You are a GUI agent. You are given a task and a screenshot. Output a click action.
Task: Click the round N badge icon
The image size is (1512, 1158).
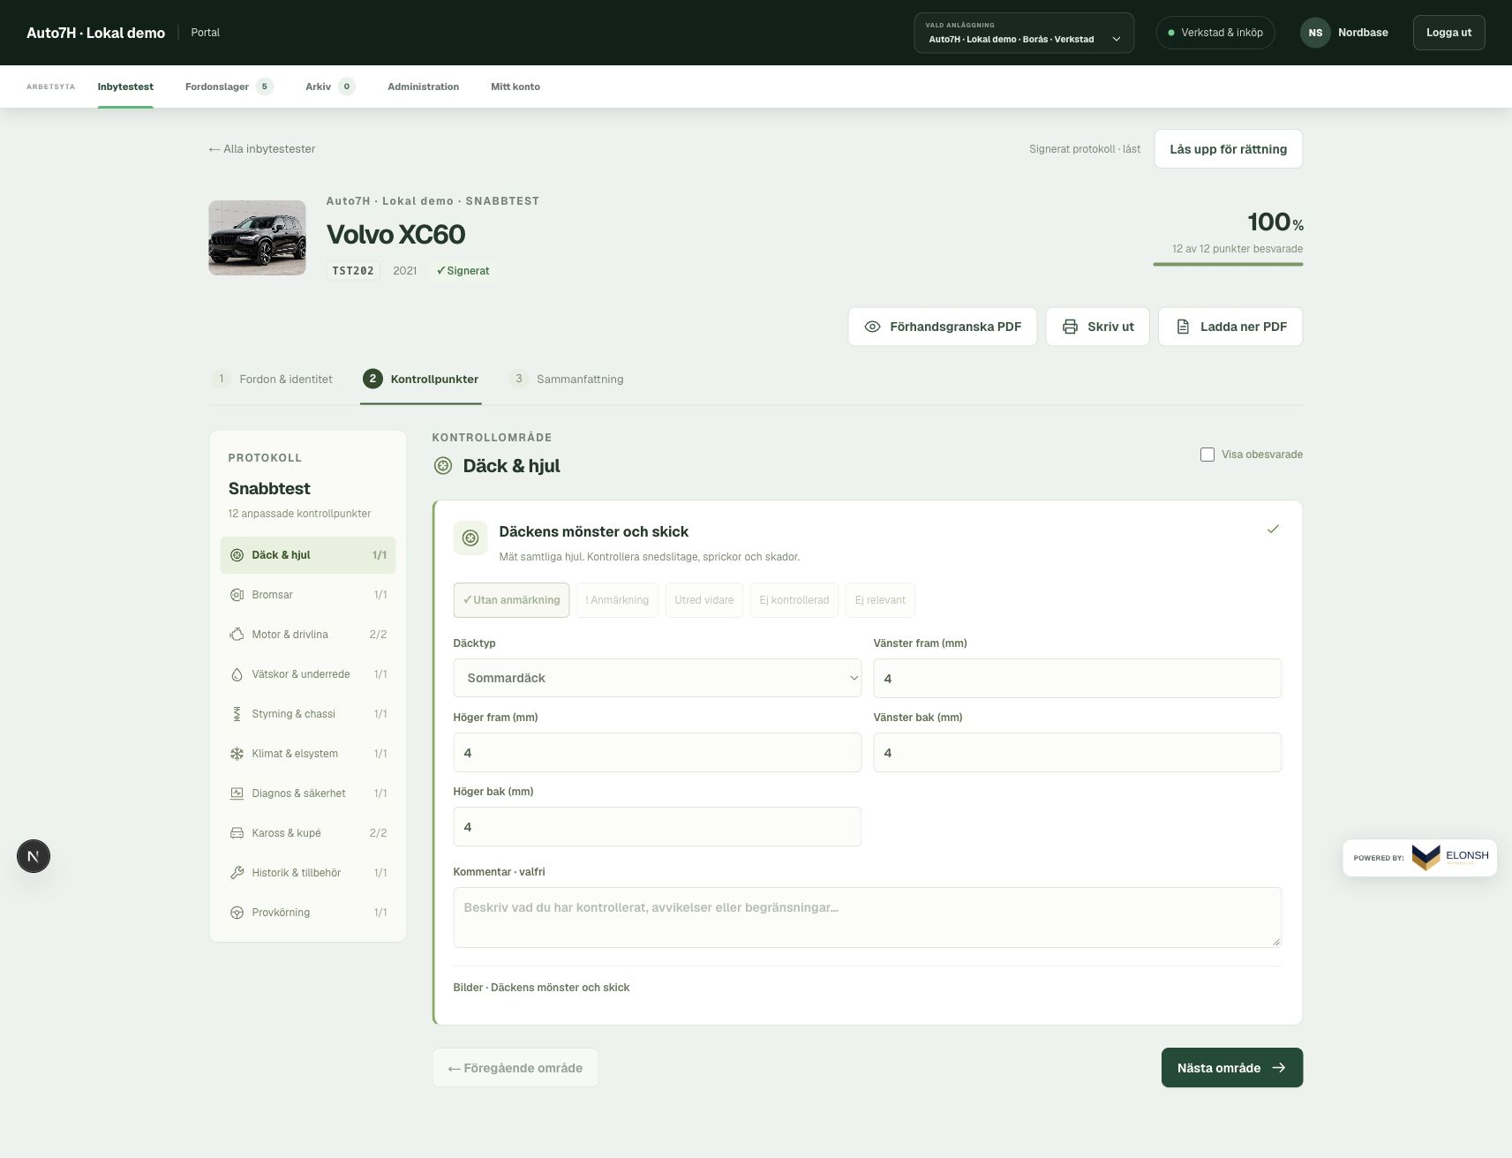click(x=34, y=856)
